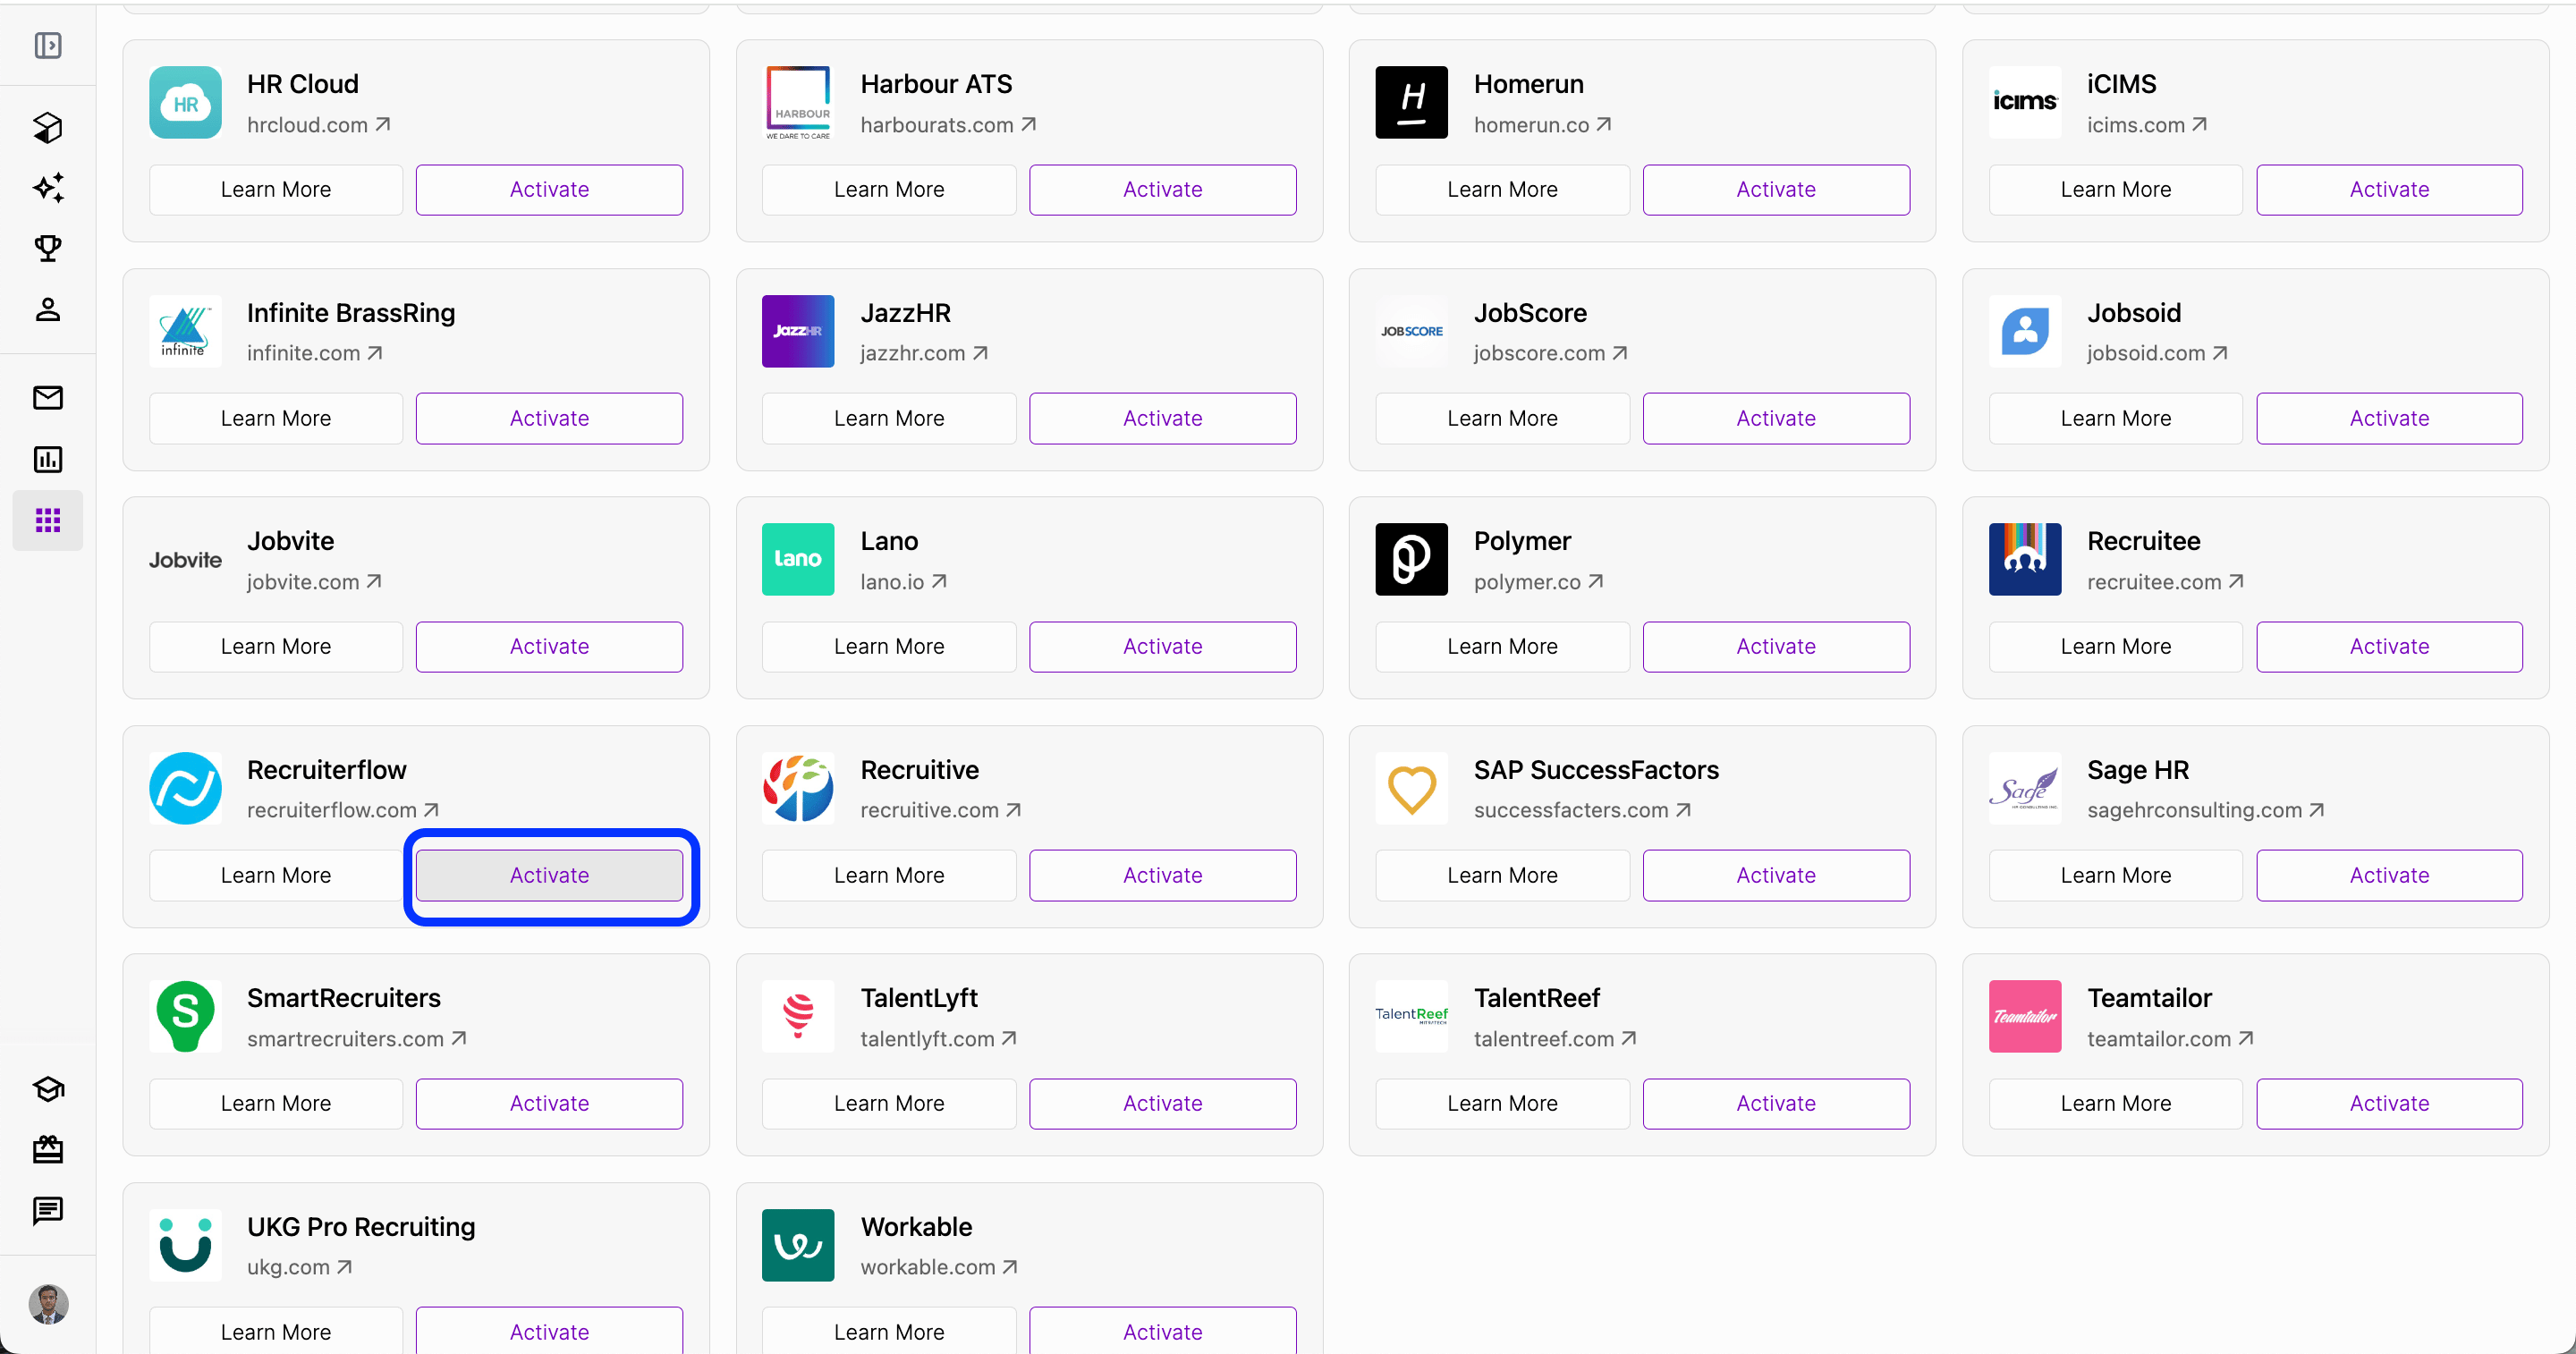Open the gift box sidebar icon
This screenshot has width=2576, height=1354.
pyautogui.click(x=48, y=1150)
